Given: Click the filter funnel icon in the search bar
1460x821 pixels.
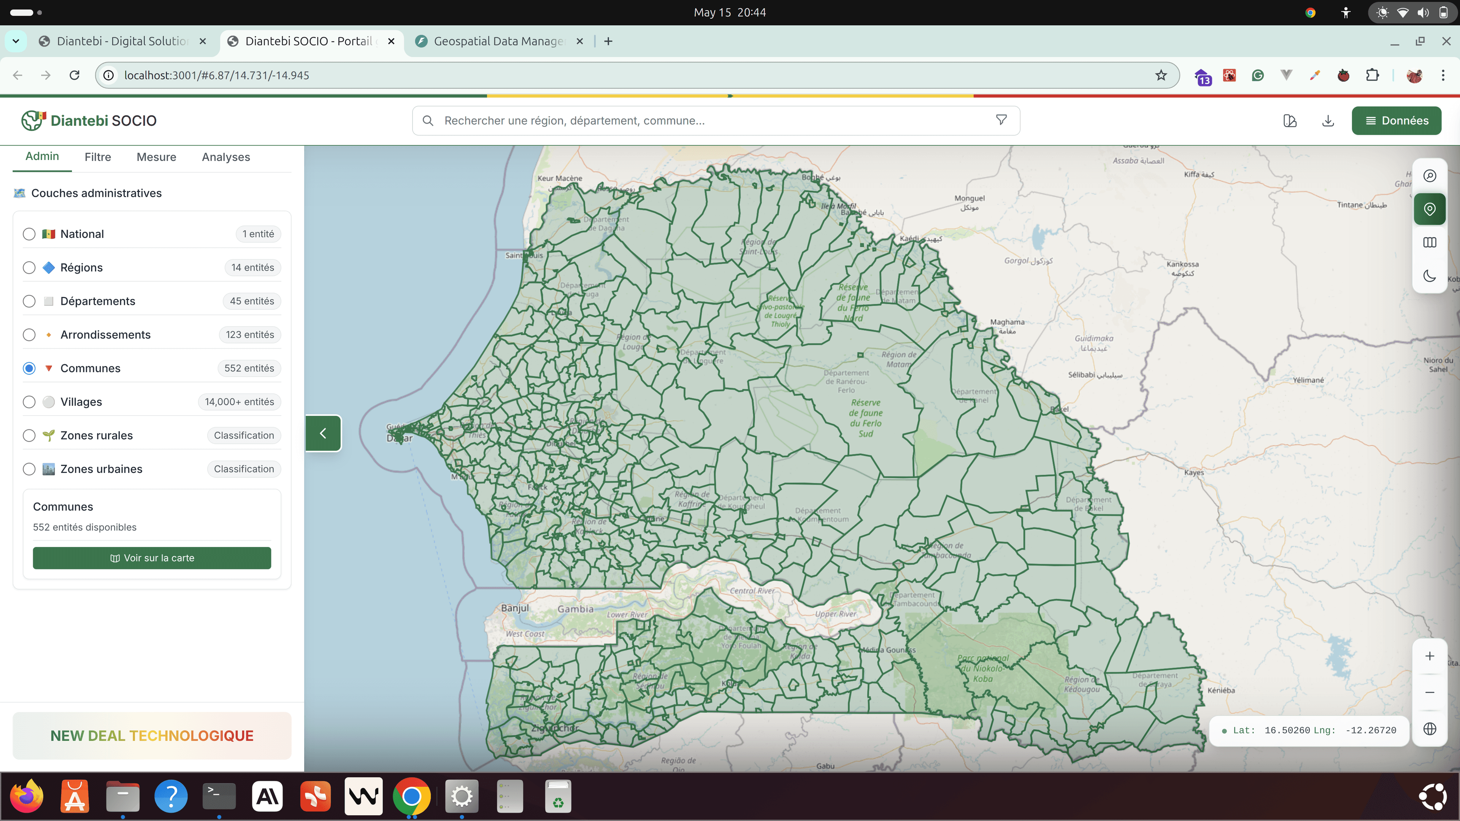Looking at the screenshot, I should pos(1001,120).
